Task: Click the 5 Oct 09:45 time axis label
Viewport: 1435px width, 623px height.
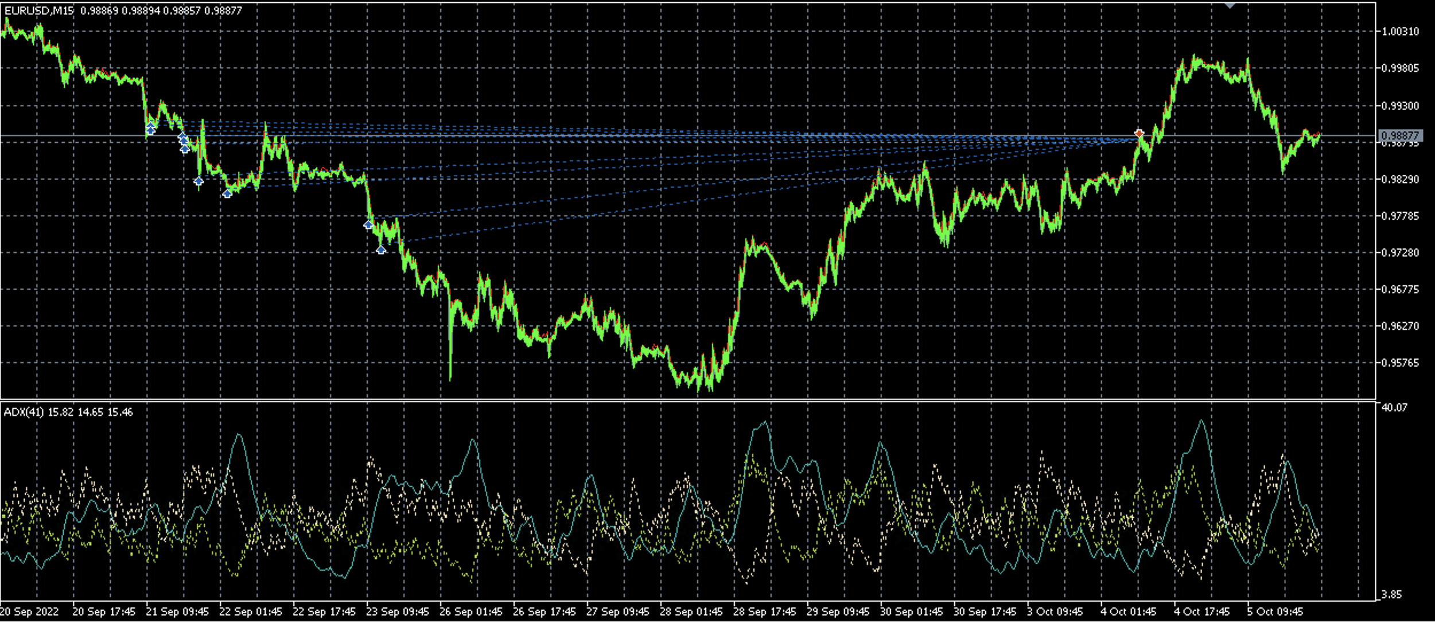Action: point(1275,612)
